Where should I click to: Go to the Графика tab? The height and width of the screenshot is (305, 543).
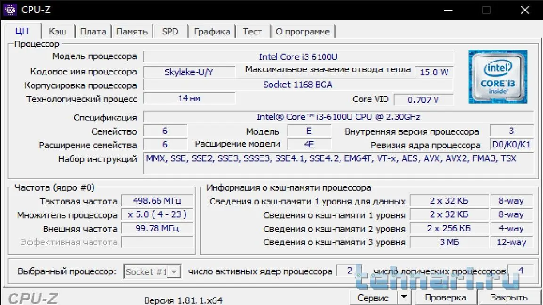click(x=212, y=32)
